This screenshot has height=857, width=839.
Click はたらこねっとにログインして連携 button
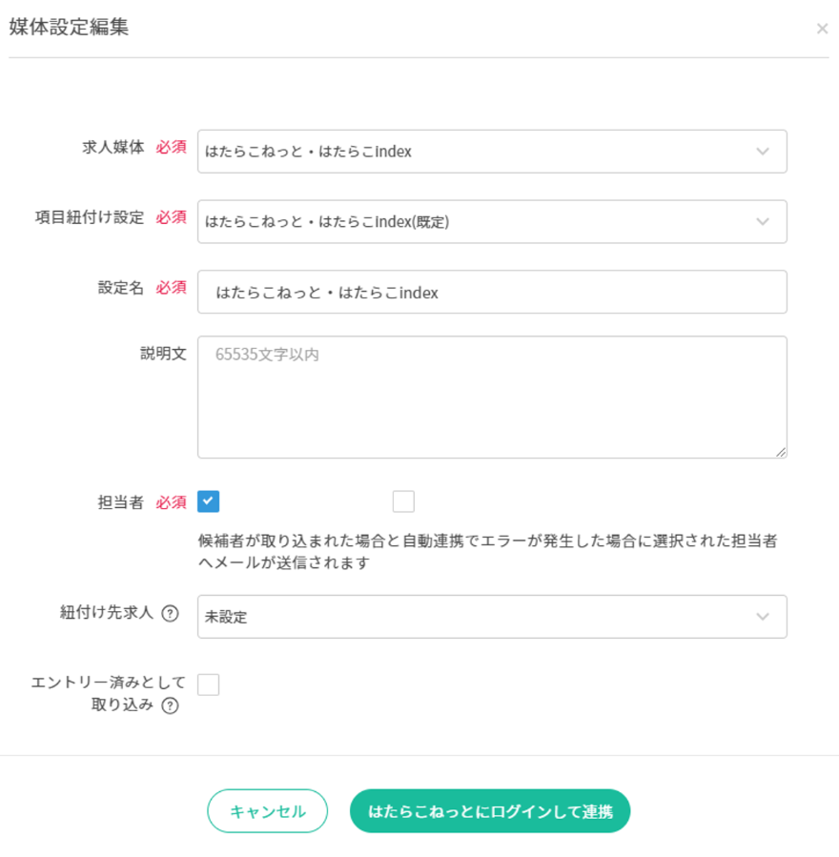tap(490, 811)
